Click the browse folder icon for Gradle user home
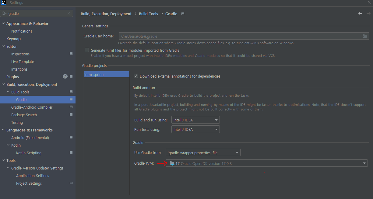 (365, 36)
